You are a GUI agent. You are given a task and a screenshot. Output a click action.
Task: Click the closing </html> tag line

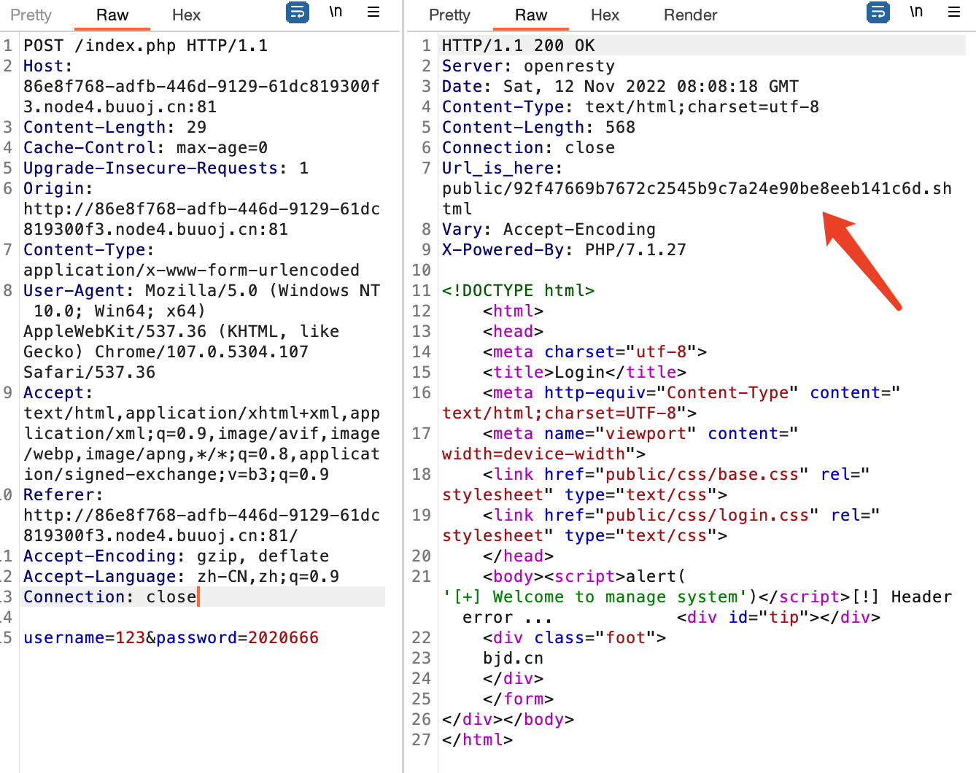click(478, 739)
